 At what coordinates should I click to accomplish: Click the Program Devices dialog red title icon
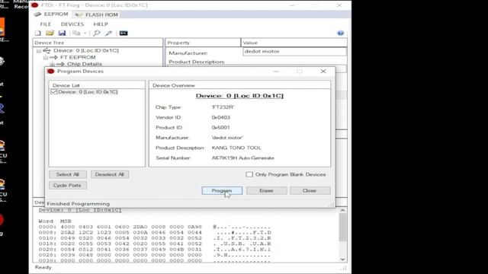(x=51, y=71)
